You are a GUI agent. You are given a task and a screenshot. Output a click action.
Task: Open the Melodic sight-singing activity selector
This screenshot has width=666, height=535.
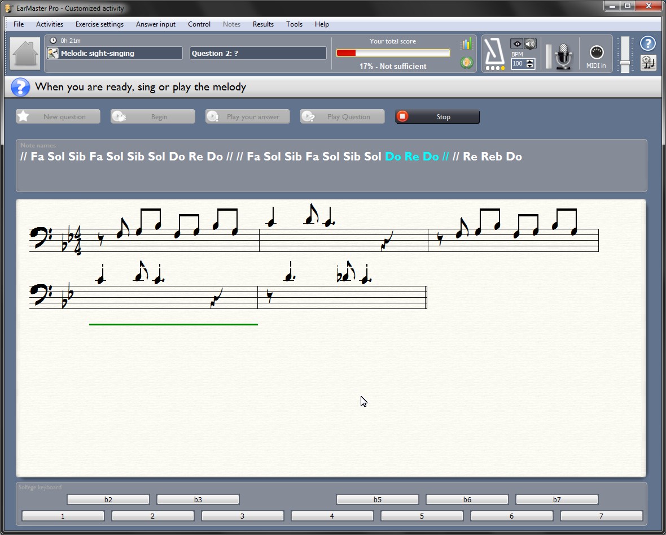[x=115, y=53]
